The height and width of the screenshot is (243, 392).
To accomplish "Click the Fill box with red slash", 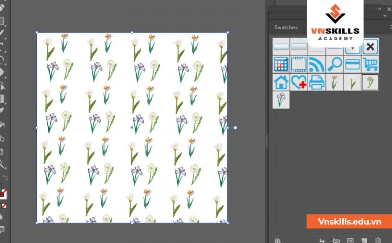I will [x=3, y=194].
